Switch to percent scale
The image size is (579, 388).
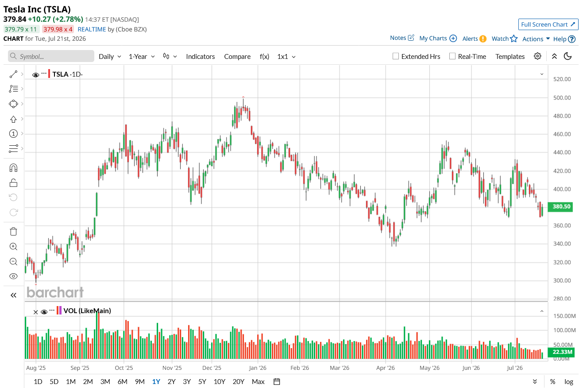[552, 381]
